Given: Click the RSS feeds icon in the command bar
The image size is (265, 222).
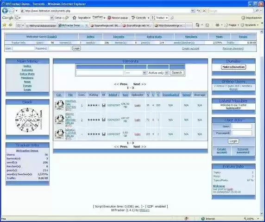Looking at the screenshot, I should coord(207,25).
